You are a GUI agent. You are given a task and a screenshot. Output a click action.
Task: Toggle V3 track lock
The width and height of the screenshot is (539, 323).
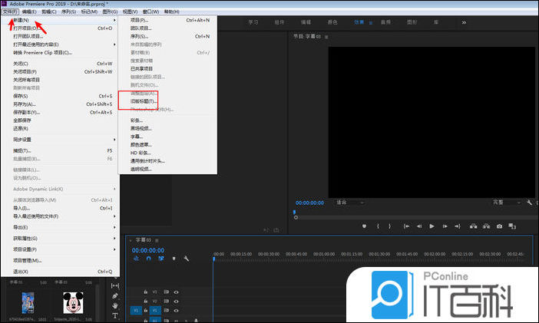pyautogui.click(x=145, y=292)
